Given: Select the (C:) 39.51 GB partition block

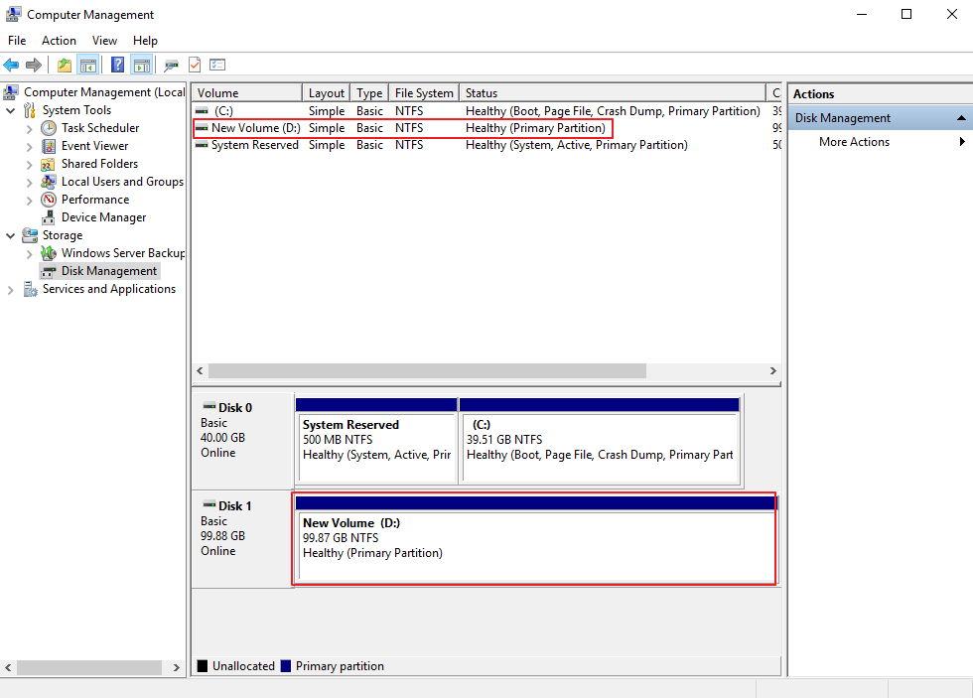Looking at the screenshot, I should point(600,441).
